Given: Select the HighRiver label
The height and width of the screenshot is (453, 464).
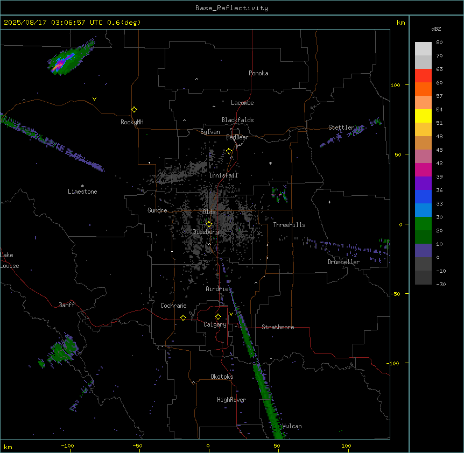Looking at the screenshot, I should (231, 400).
